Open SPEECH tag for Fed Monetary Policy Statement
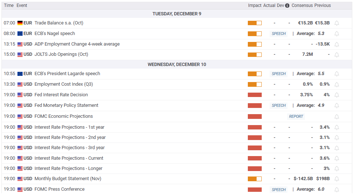This screenshot has height=194, width=353. pos(279,105)
